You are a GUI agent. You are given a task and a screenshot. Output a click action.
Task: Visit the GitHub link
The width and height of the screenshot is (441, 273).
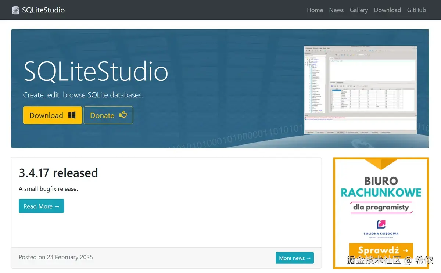coord(416,10)
